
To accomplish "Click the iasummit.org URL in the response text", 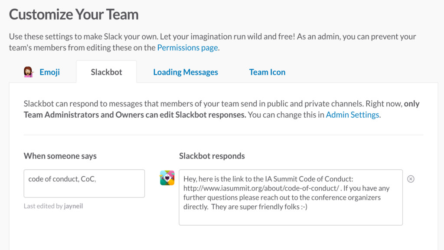I will coord(261,188).
